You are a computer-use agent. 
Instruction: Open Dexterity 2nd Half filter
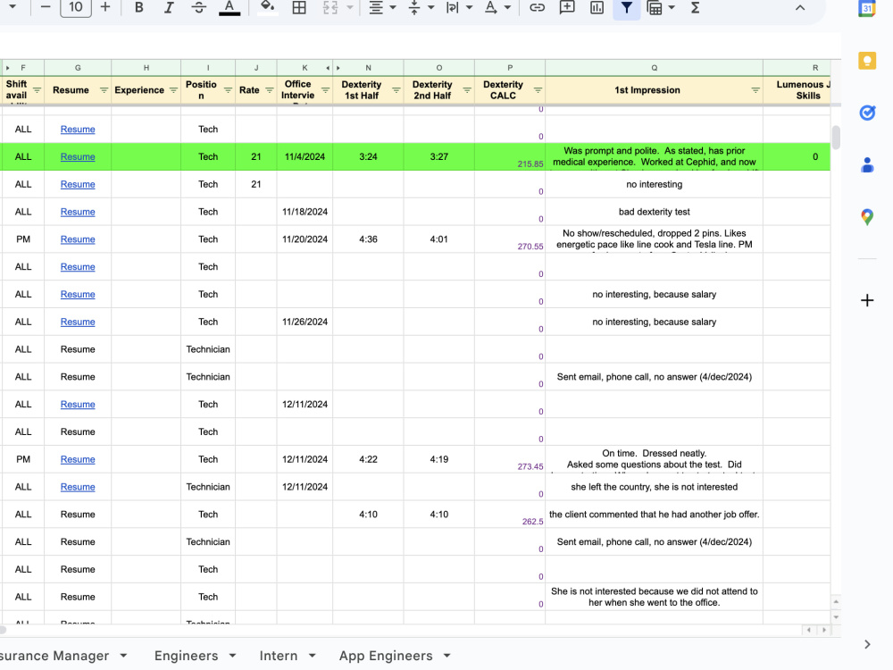[467, 90]
